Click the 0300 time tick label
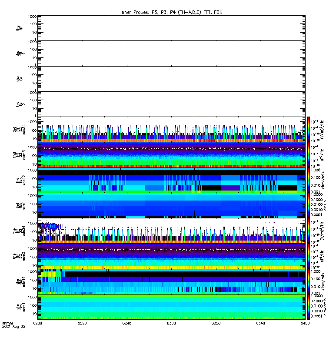 tap(171, 323)
